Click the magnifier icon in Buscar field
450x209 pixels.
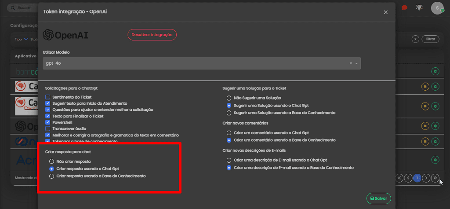click(13, 8)
